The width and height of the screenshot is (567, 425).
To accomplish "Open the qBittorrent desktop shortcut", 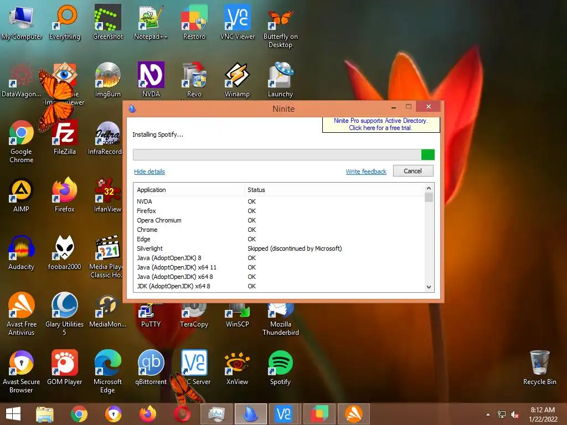I will (x=151, y=367).
